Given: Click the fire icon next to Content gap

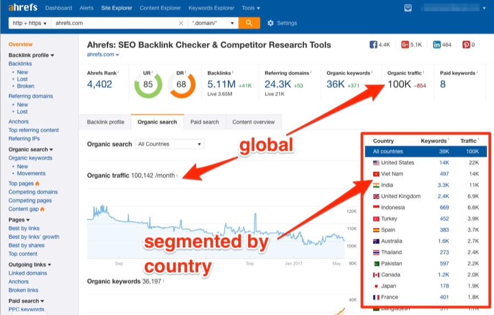Looking at the screenshot, I should pyautogui.click(x=42, y=209).
